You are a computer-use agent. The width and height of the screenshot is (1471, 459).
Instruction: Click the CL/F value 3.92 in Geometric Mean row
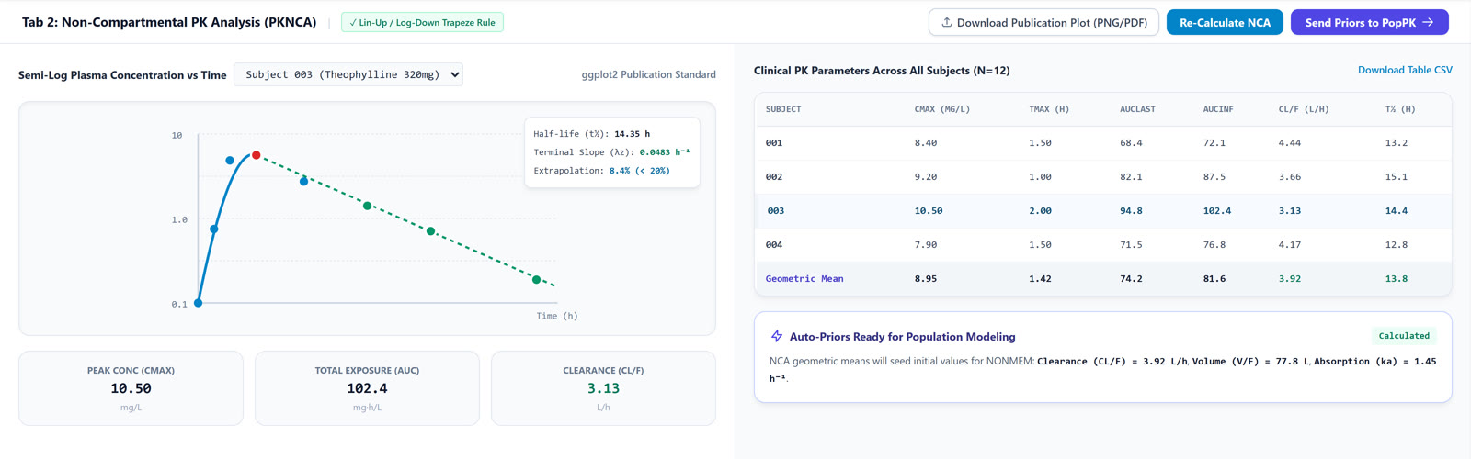click(1290, 279)
